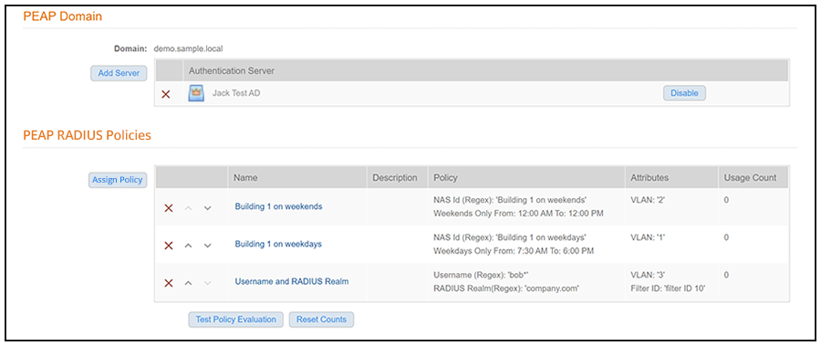The height and width of the screenshot is (346, 821).
Task: Move Building 1 on weekends policy up
Action: click(189, 208)
